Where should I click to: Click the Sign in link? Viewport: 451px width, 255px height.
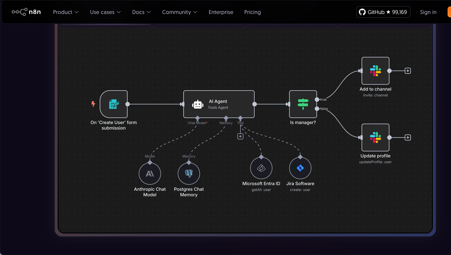(x=428, y=12)
